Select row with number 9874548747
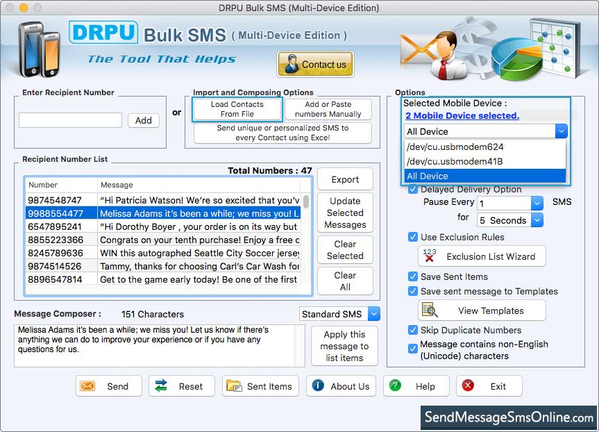The height and width of the screenshot is (432, 599). 163,200
